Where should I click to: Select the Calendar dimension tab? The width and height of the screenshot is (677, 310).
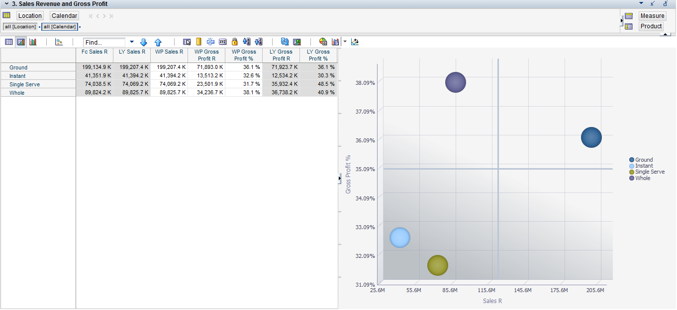[x=64, y=15]
